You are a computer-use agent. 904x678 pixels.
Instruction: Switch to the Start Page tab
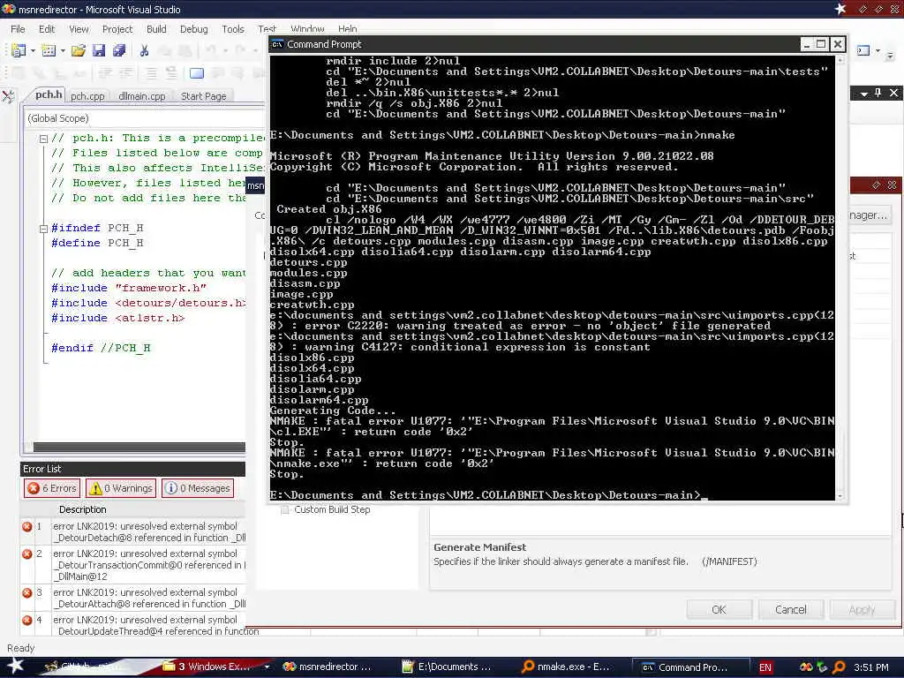204,96
